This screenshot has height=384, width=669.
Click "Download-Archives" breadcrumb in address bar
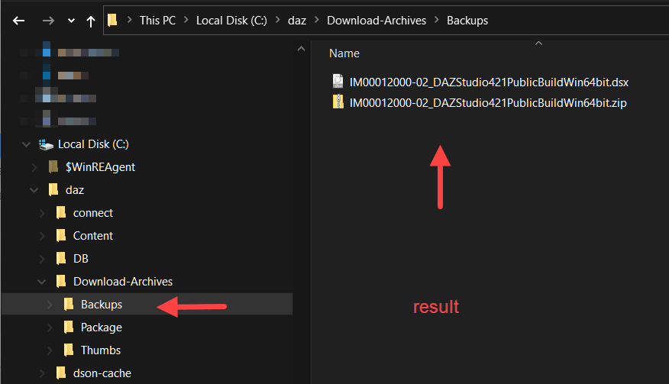coord(377,21)
